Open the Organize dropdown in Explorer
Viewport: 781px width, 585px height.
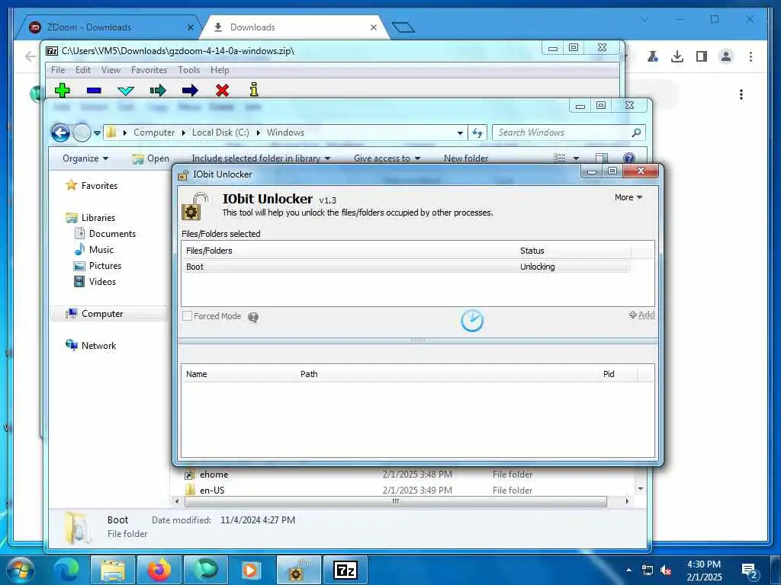point(85,158)
